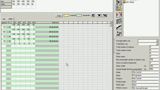160x90 pixels.
Task: Click the Sizes value field
Action: 154,53
